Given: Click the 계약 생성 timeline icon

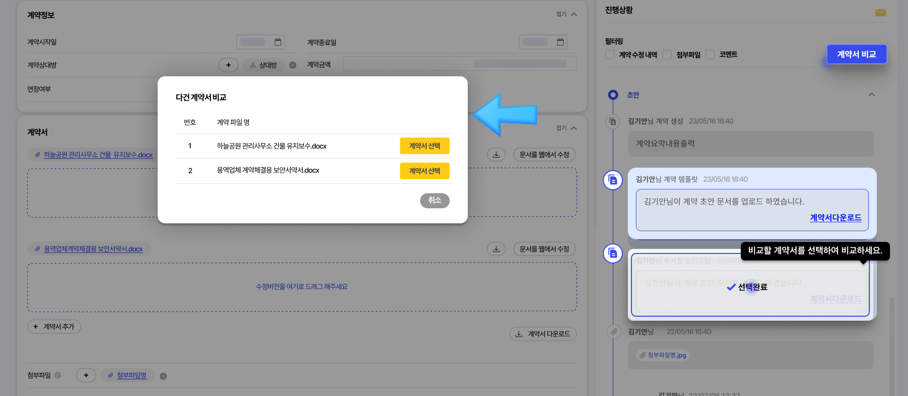Looking at the screenshot, I should (613, 121).
